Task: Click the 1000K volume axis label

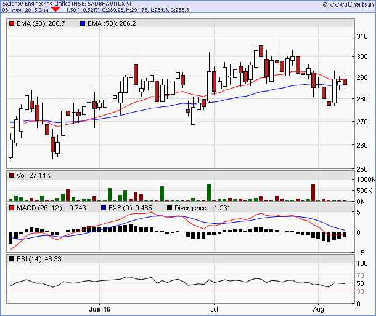Action: (x=366, y=180)
